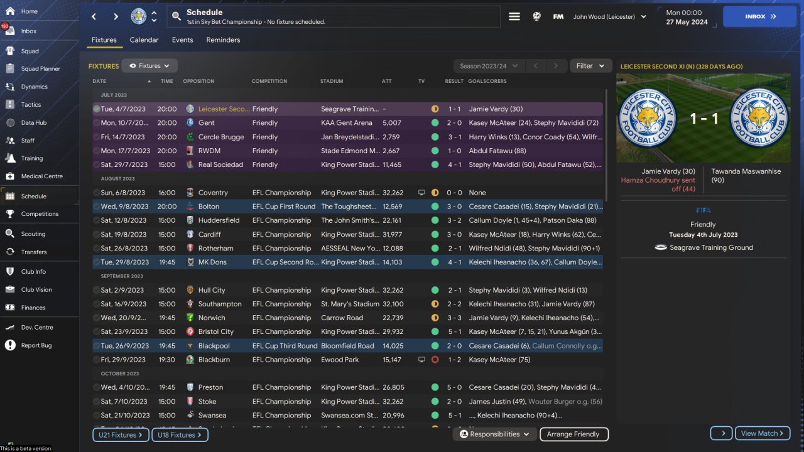Open the Scouting section
The image size is (804, 452).
tap(40, 234)
